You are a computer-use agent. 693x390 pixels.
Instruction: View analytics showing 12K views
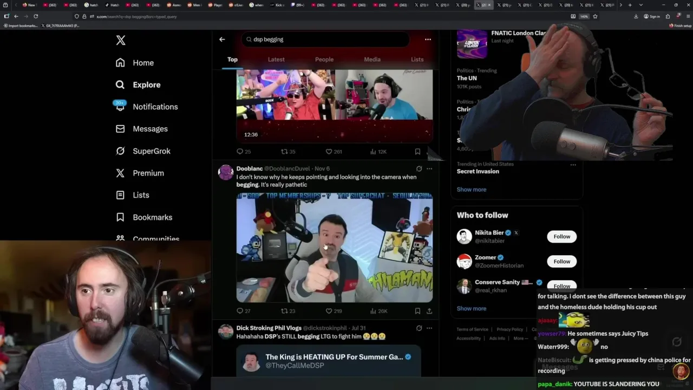378,152
